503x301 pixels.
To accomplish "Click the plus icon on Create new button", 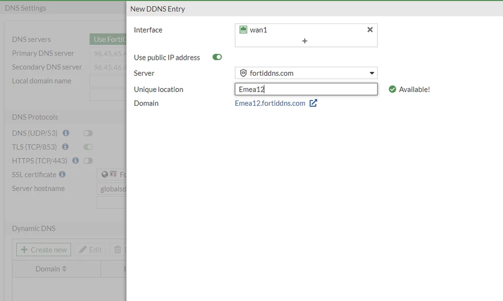I will (24, 250).
